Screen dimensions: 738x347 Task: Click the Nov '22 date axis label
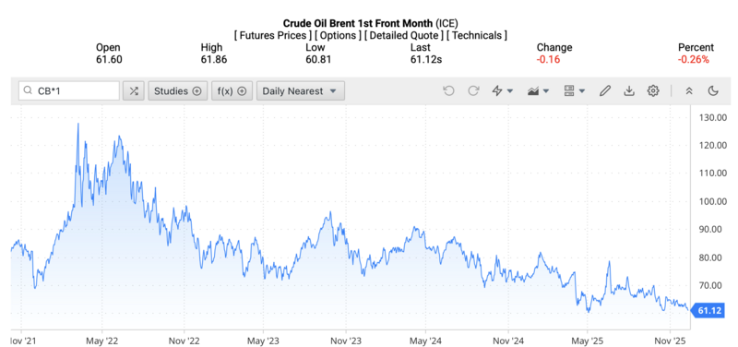click(x=184, y=340)
